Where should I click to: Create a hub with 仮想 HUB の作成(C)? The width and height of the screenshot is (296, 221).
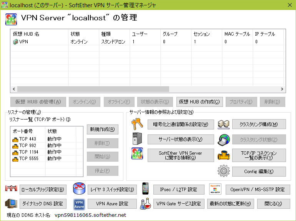pyautogui.click(x=200, y=102)
